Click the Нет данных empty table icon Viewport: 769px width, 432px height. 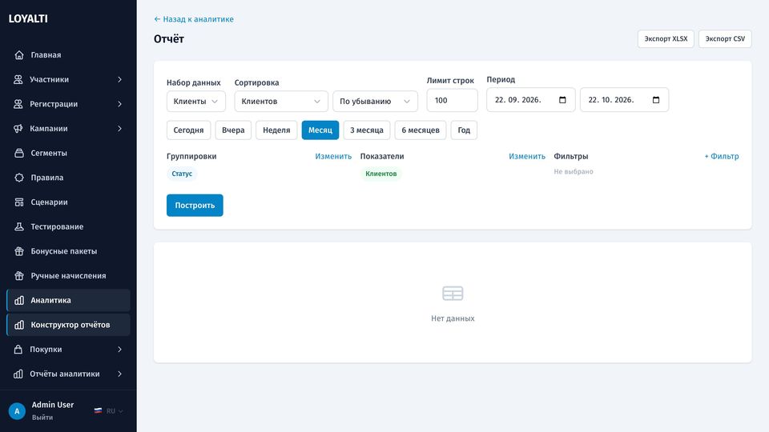coord(453,294)
